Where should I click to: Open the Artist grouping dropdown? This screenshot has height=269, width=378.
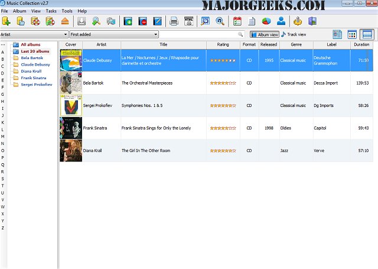pos(34,35)
